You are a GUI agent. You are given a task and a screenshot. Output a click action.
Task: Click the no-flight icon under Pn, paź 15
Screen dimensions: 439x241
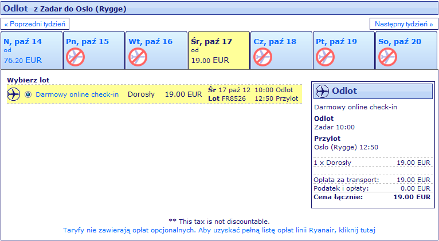[75, 57]
